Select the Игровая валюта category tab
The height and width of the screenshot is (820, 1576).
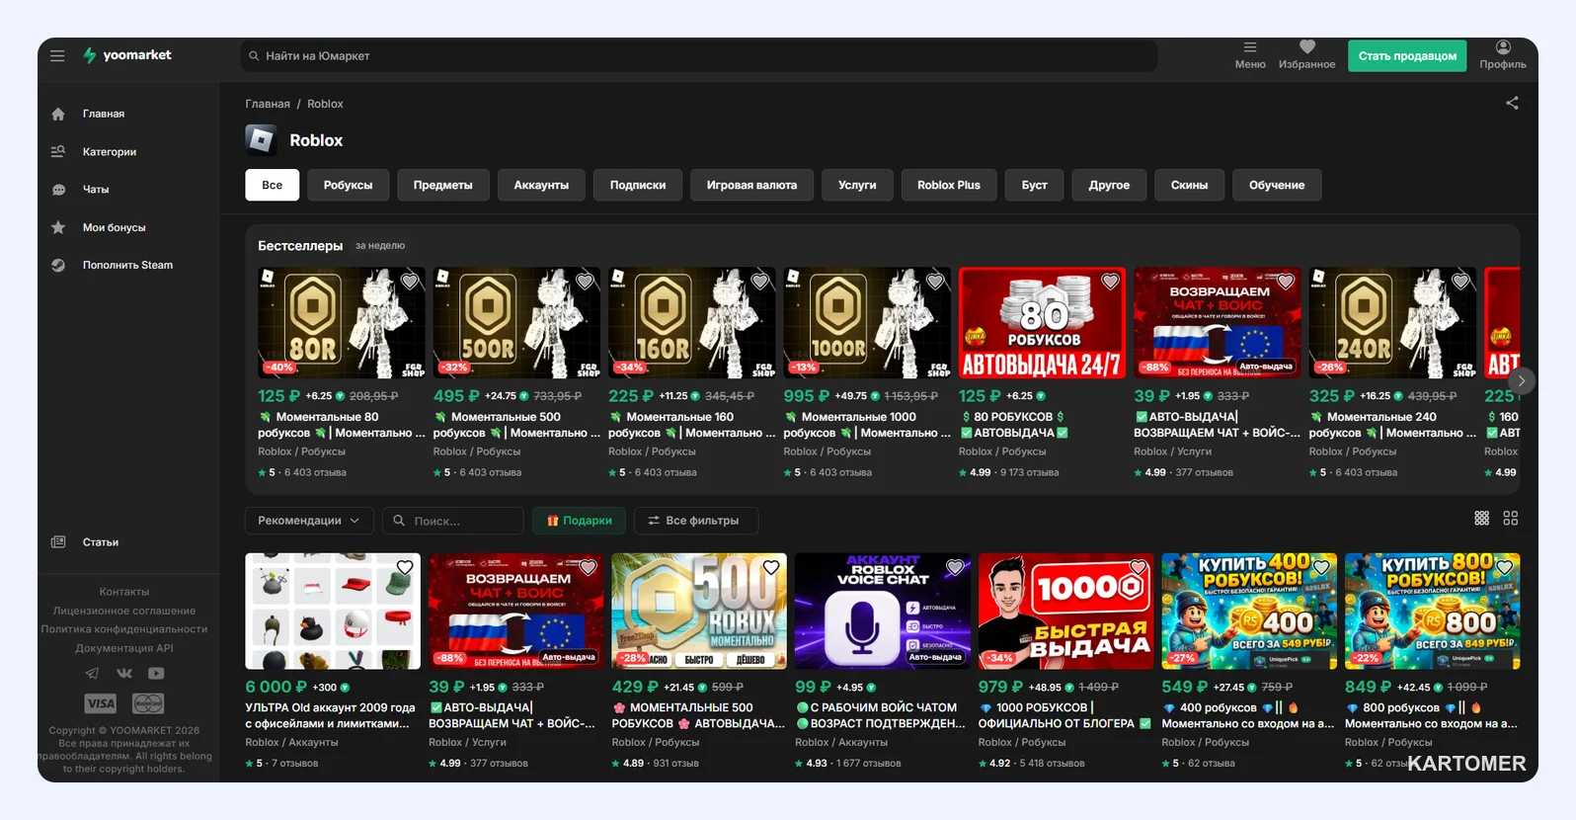pyautogui.click(x=751, y=185)
